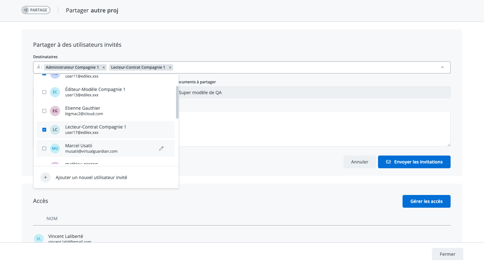The height and width of the screenshot is (264, 484).
Task: Click the Annuler button
Action: coord(360,162)
